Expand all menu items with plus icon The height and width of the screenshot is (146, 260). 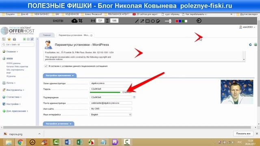pyautogui.click(x=24, y=39)
